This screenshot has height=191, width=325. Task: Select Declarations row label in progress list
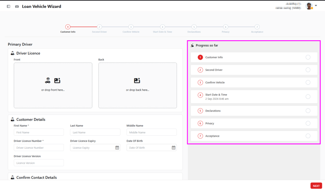[x=213, y=111]
